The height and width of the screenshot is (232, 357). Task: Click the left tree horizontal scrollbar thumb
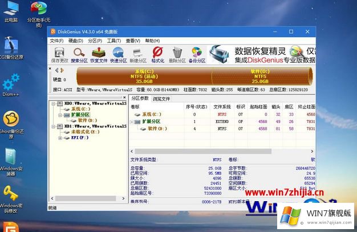[86, 199]
